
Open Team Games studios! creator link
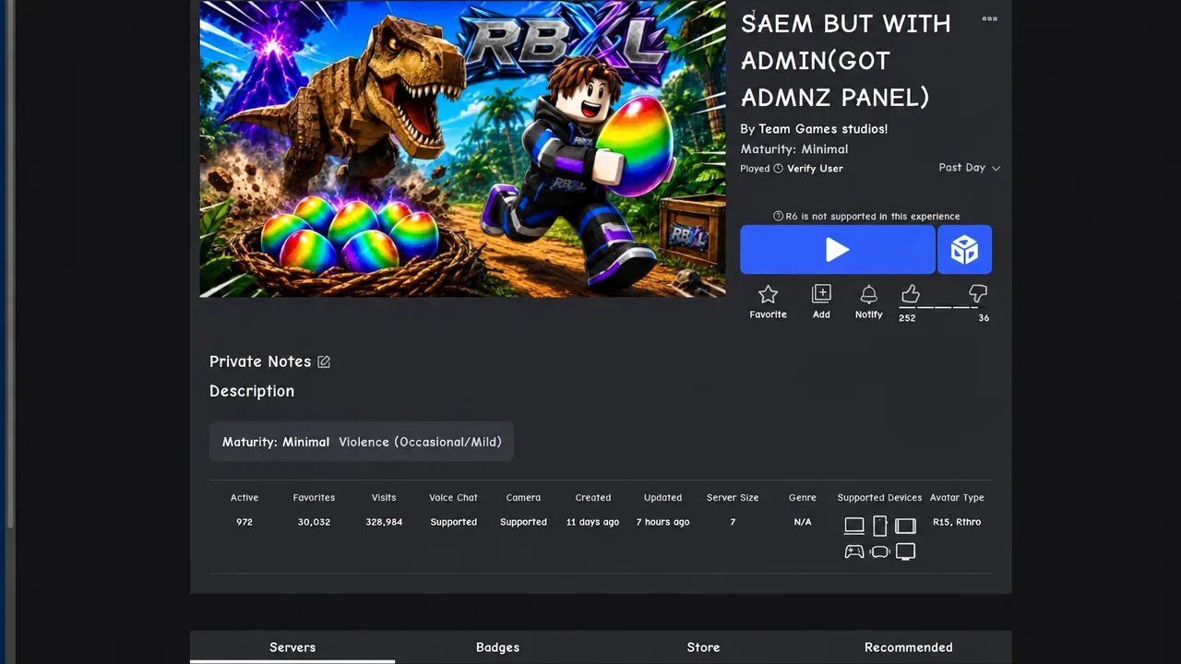click(823, 129)
